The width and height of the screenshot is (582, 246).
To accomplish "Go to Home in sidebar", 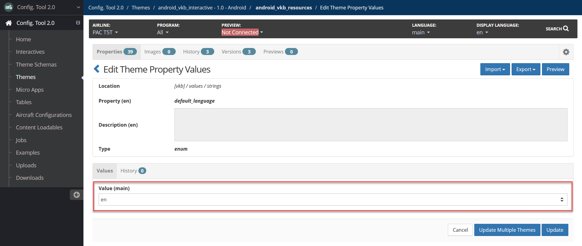I will click(23, 39).
